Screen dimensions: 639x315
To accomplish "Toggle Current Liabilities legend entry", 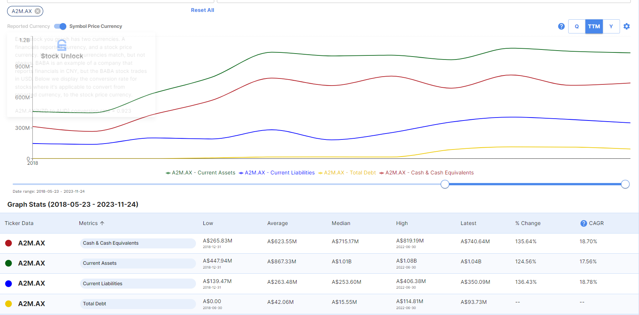I will pos(277,173).
